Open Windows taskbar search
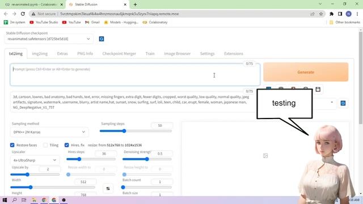This screenshot has width=363, height=204. tap(14, 200)
